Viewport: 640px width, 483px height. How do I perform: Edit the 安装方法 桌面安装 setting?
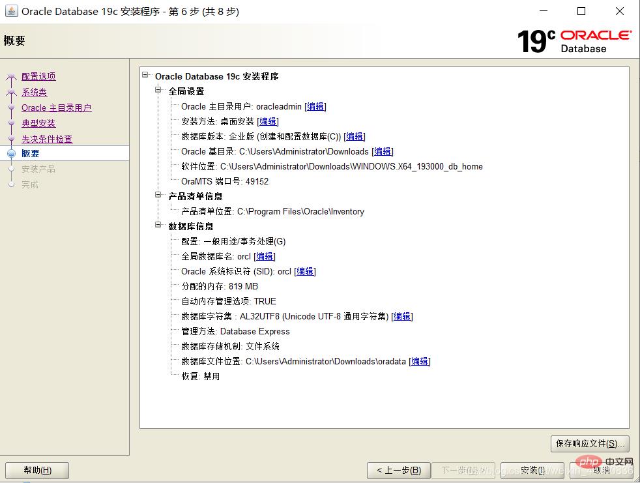[x=268, y=121]
